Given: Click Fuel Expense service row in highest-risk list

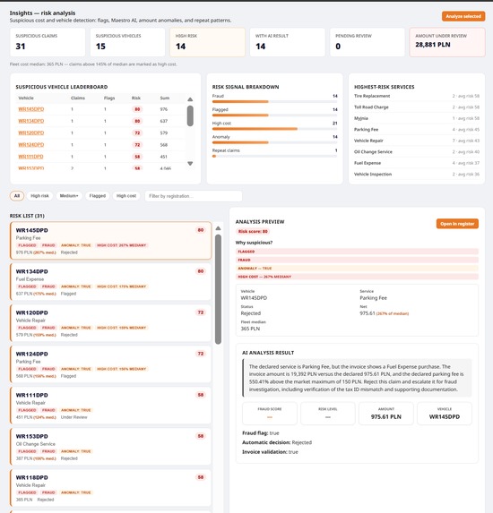Looking at the screenshot, I should coord(416,163).
